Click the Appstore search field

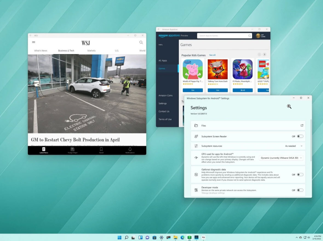[224, 36]
